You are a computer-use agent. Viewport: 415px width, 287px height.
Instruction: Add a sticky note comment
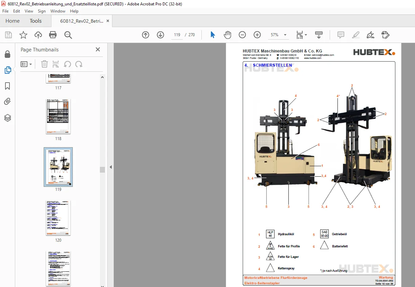click(x=341, y=35)
